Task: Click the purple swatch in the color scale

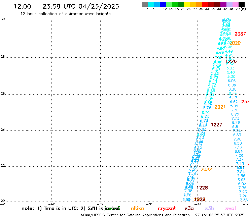Action: [x=223, y=4]
